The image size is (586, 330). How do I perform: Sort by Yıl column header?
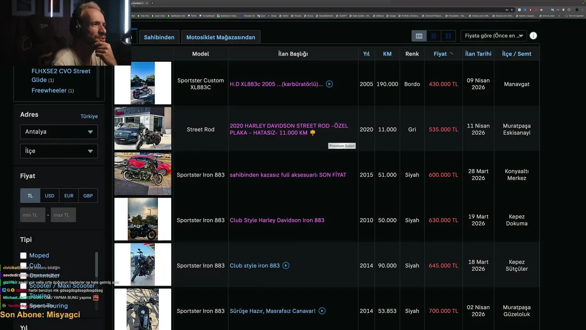pyautogui.click(x=366, y=54)
